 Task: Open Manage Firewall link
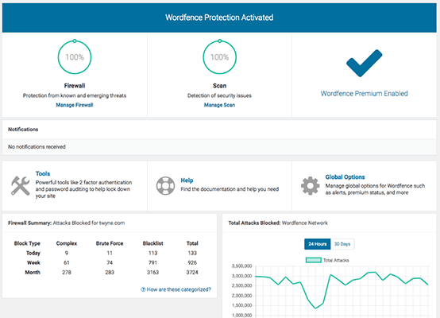[x=75, y=105]
